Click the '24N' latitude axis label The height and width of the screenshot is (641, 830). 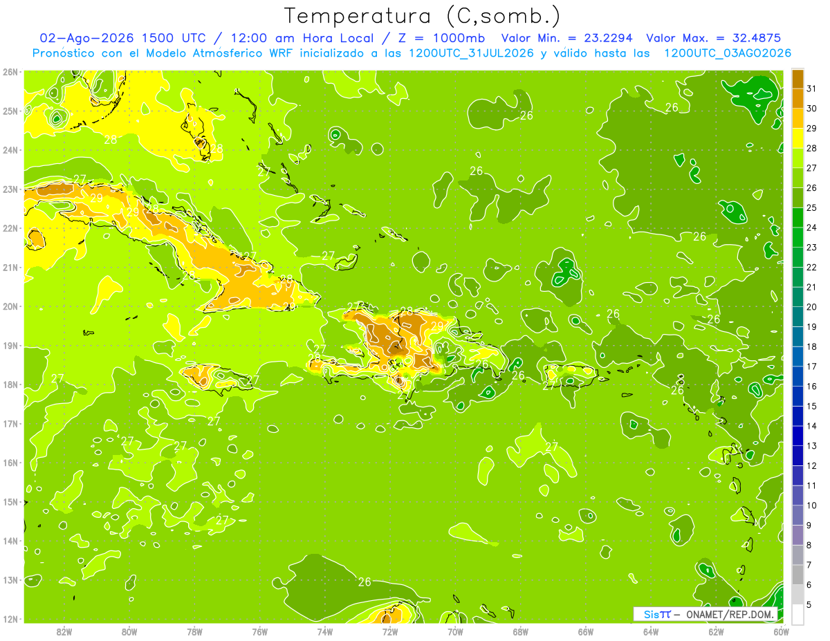10,150
